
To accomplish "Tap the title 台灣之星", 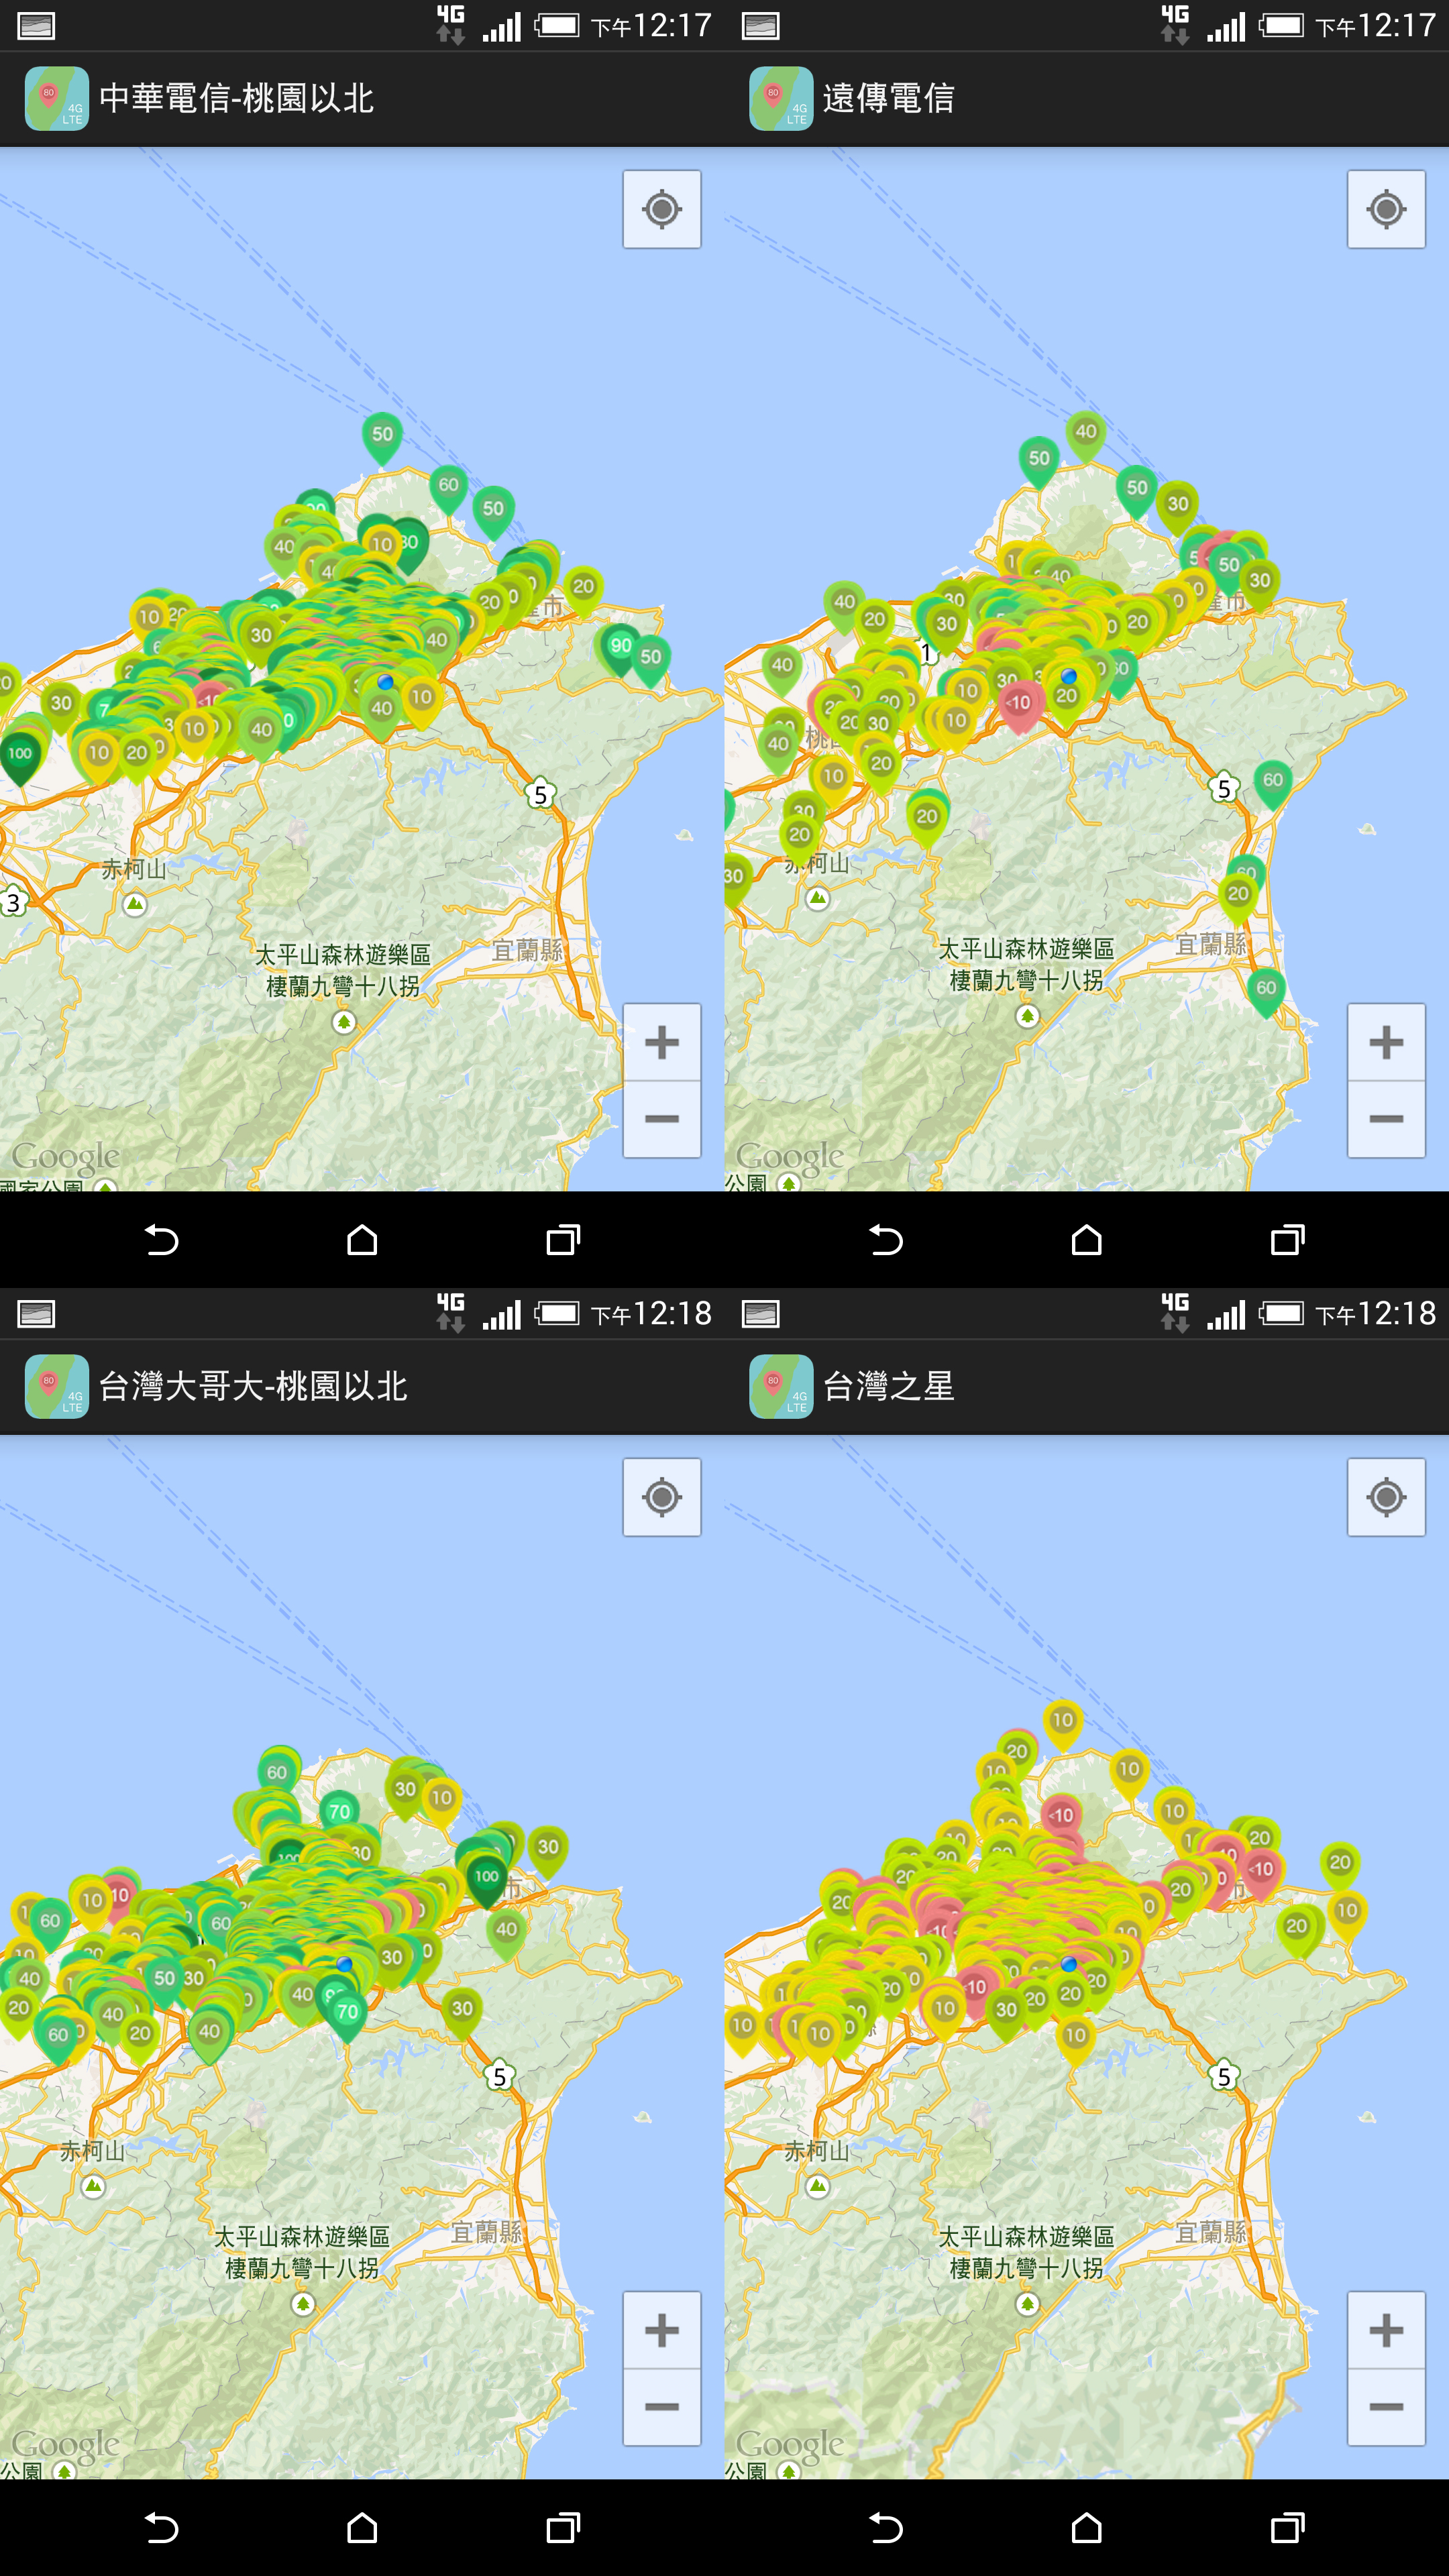I will pyautogui.click(x=889, y=1386).
